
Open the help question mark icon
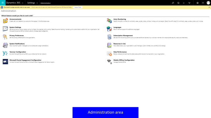(203, 3)
